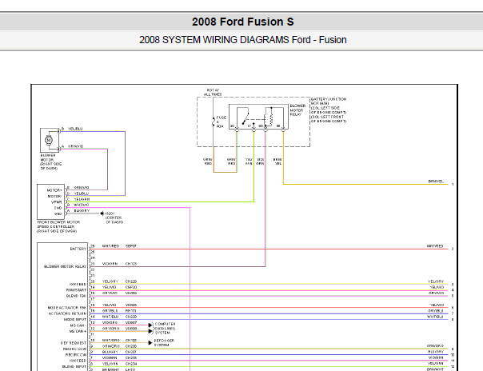Click the "BLEND FBK" pin label
Screen dimensions: 483x371
point(77,296)
